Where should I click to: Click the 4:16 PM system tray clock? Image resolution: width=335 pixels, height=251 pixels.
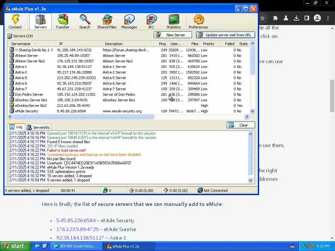(x=323, y=246)
